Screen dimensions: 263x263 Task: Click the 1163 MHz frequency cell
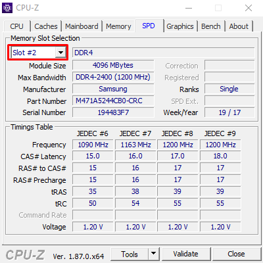point(135,145)
